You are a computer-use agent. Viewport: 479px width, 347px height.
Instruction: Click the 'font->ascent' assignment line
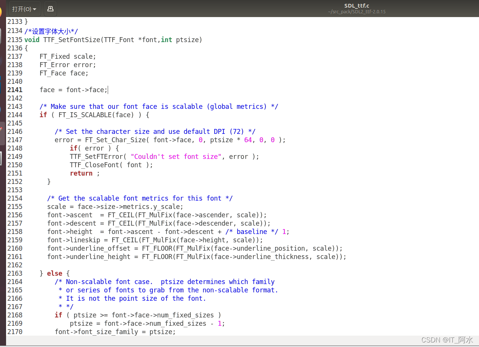[157, 215]
